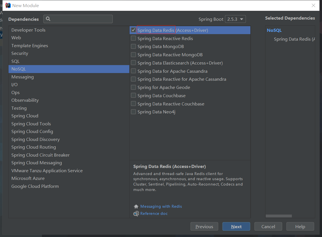Cancel the New Module wizard
The height and width of the screenshot is (237, 322).
pos(268,226)
